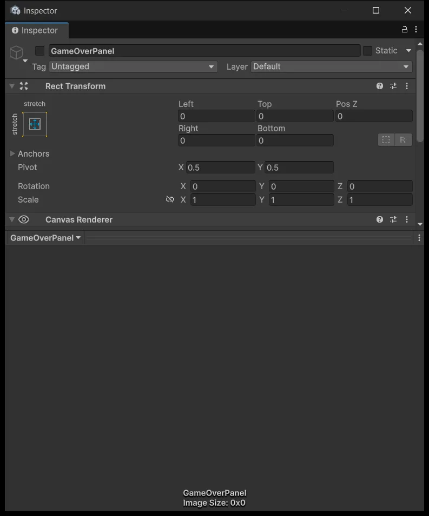Screen dimensions: 429x516
Task: Open Rect Transform presets
Action: pos(393,86)
